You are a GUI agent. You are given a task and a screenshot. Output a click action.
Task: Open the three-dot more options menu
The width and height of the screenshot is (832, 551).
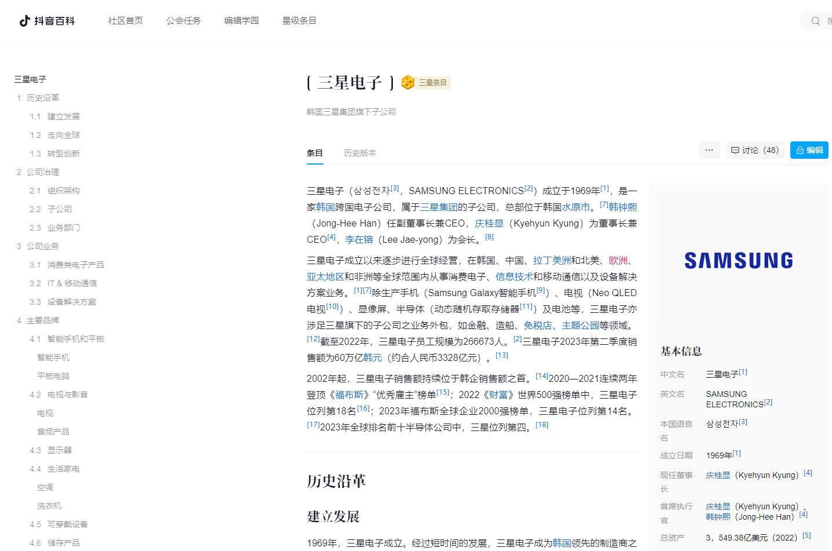709,150
